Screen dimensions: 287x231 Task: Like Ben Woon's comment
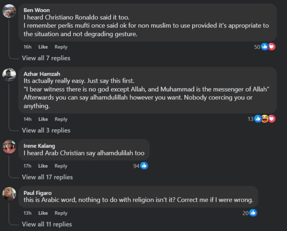43,47
